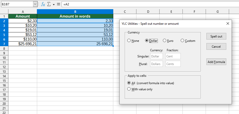Select column G header

[218, 12]
